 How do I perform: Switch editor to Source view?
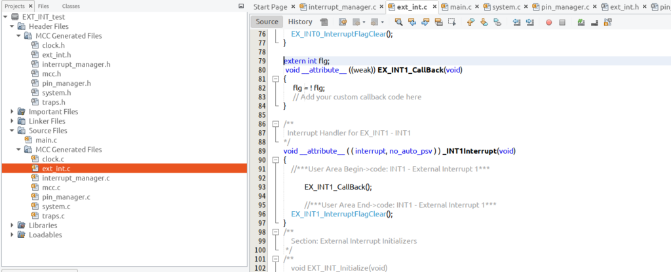pos(267,22)
